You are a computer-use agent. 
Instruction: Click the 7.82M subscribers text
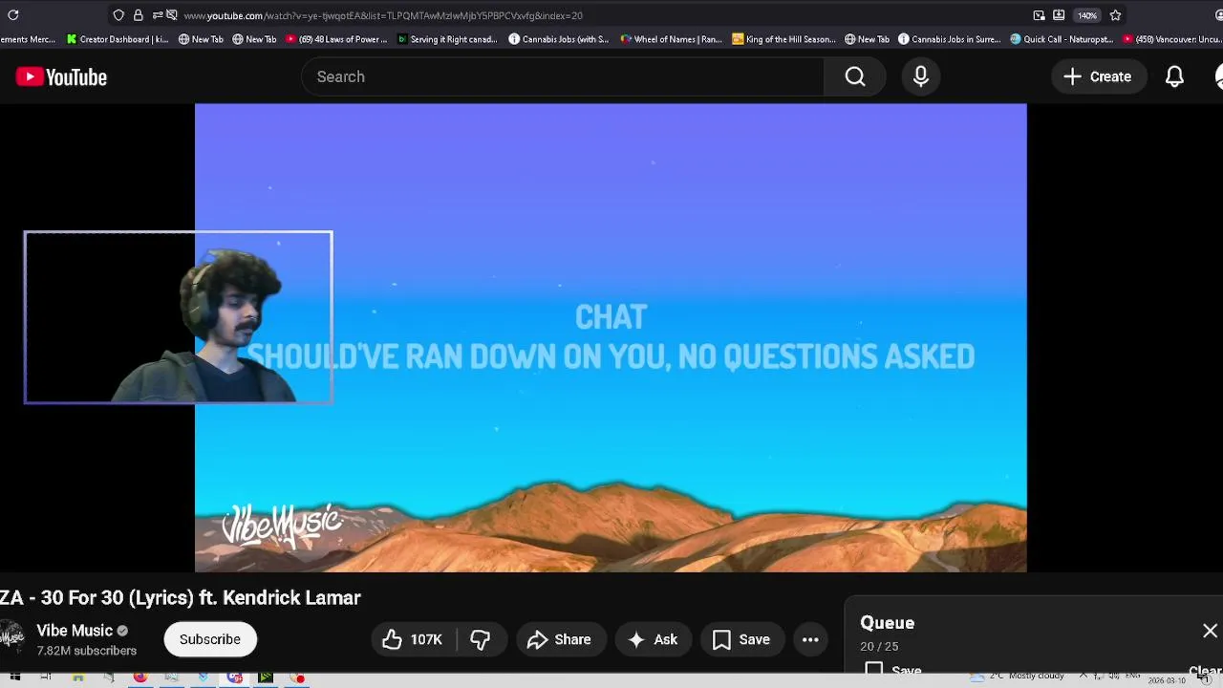point(86,651)
